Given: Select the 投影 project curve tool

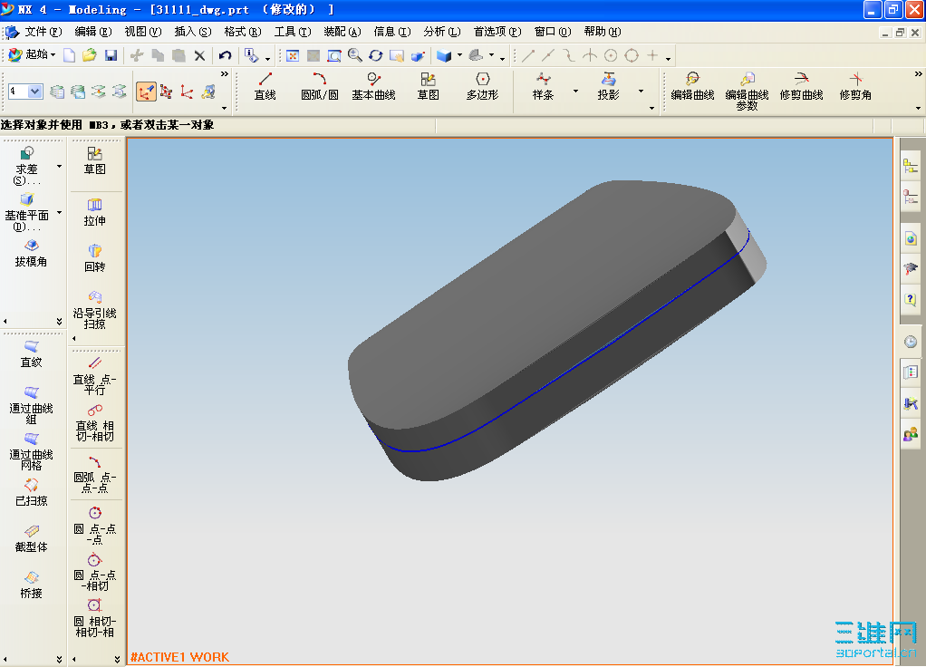Looking at the screenshot, I should (x=608, y=86).
